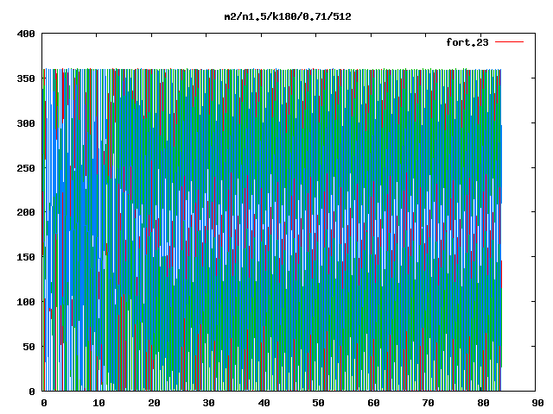Select y-axis label 100
The height and width of the screenshot is (414, 553).
[x=26, y=302]
